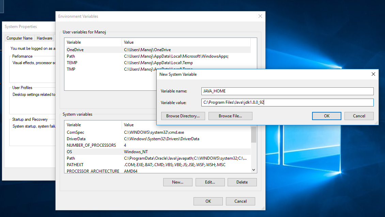This screenshot has width=385, height=217.
Task: Select system Path variable row
Action: (x=158, y=158)
